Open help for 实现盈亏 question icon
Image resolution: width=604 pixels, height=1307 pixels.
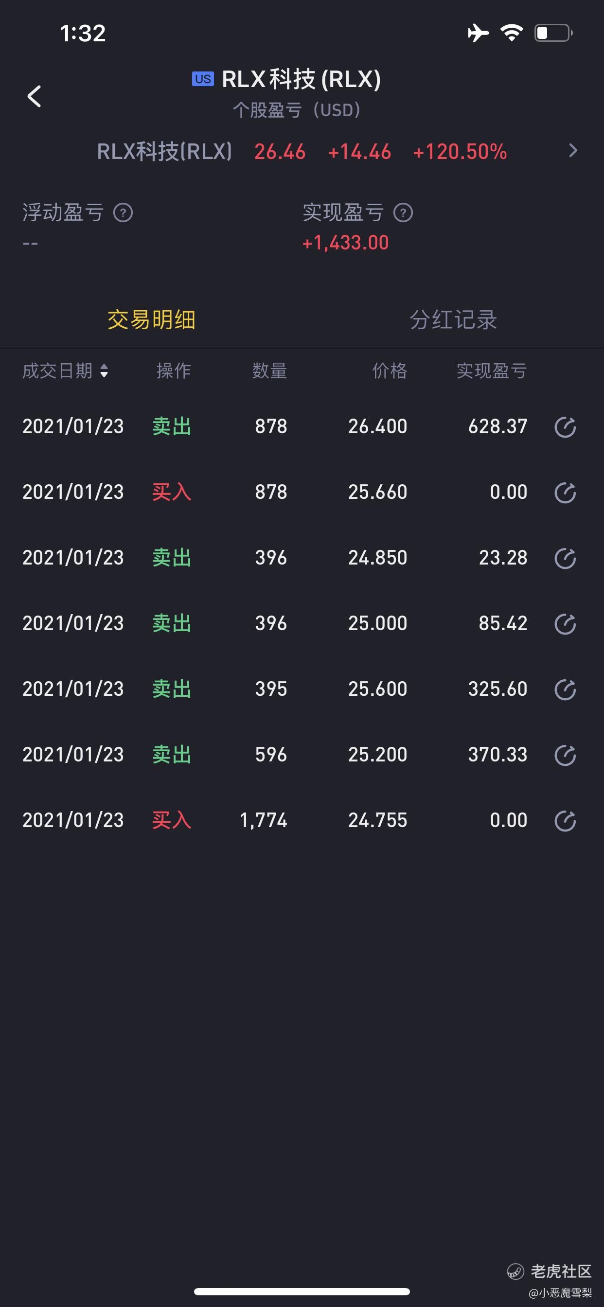403,212
